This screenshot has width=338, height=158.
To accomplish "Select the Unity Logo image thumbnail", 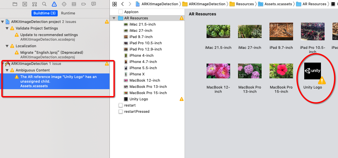I will [312, 71].
